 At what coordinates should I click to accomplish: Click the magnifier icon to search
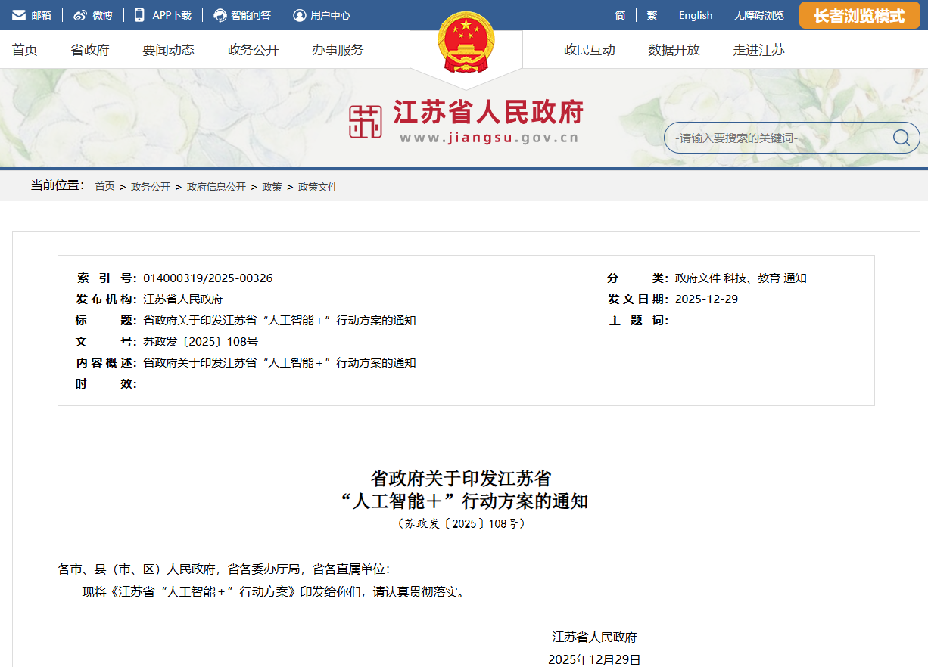[900, 138]
